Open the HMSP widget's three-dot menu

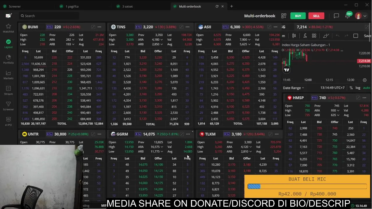364,98
